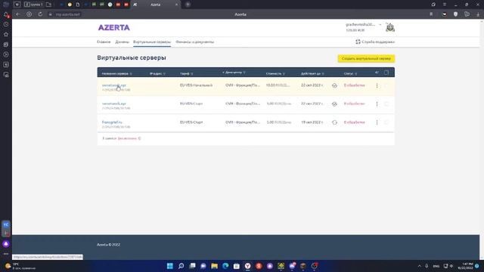Screen dimensions: 484x272
Task: Click the user avatar icon
Action: (x=390, y=27)
